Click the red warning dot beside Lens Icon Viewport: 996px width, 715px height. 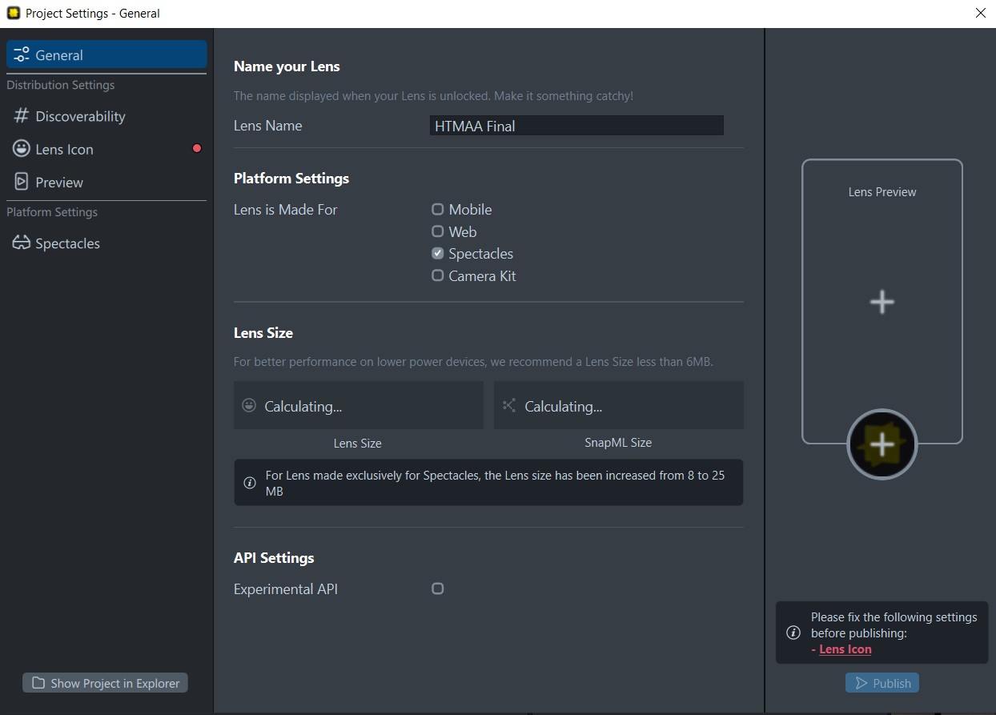tap(197, 148)
